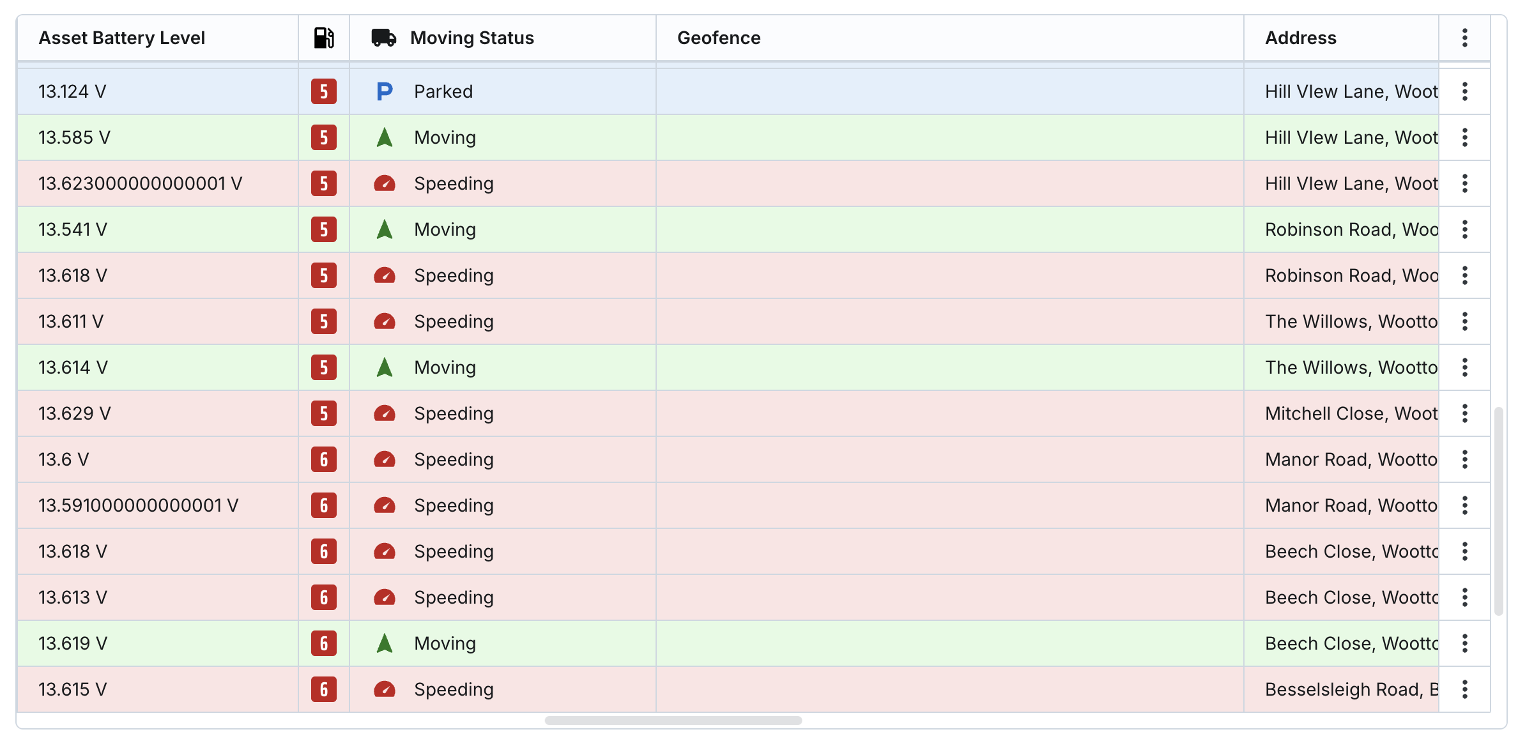This screenshot has height=741, width=1518.
Task: Click speeding gauge icon in 13.615 V row
Action: coord(384,690)
